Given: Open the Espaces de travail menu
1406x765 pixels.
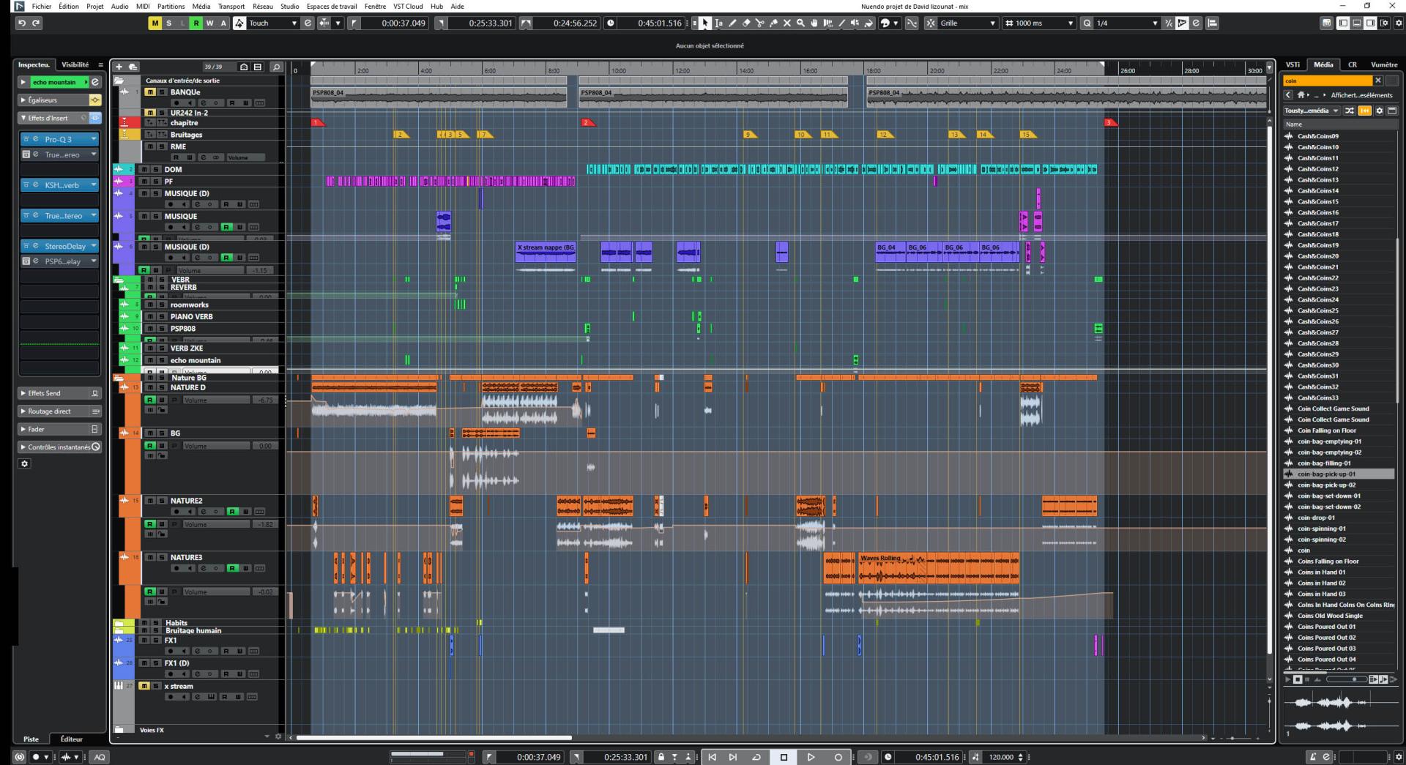Looking at the screenshot, I should pyautogui.click(x=332, y=6).
